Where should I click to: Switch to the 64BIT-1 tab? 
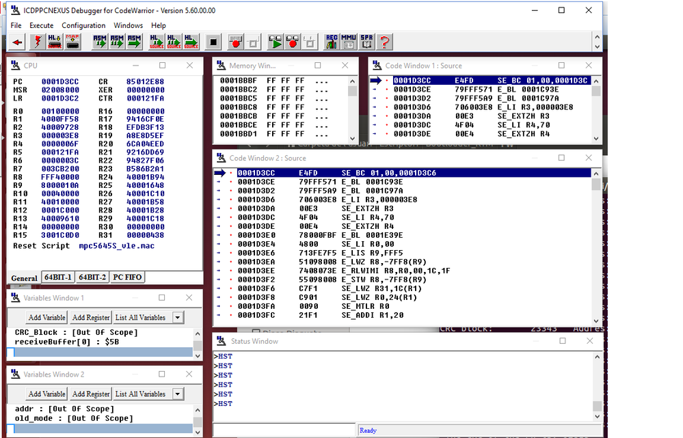tap(58, 277)
